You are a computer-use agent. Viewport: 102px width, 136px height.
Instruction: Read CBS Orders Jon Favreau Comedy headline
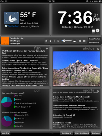tap(24, 52)
